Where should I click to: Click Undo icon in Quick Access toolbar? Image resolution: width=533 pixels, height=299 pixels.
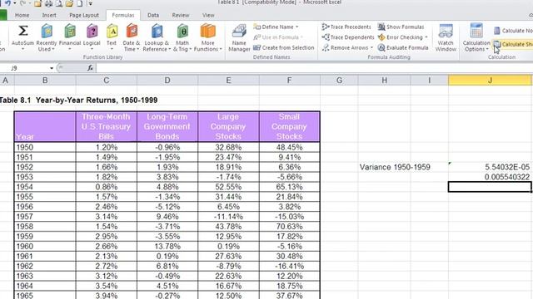click(x=7, y=3)
